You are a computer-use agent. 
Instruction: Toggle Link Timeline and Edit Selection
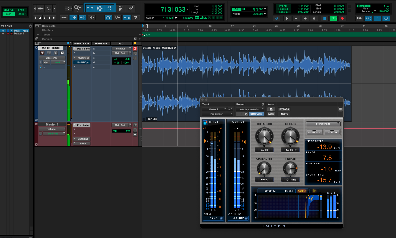73,18
